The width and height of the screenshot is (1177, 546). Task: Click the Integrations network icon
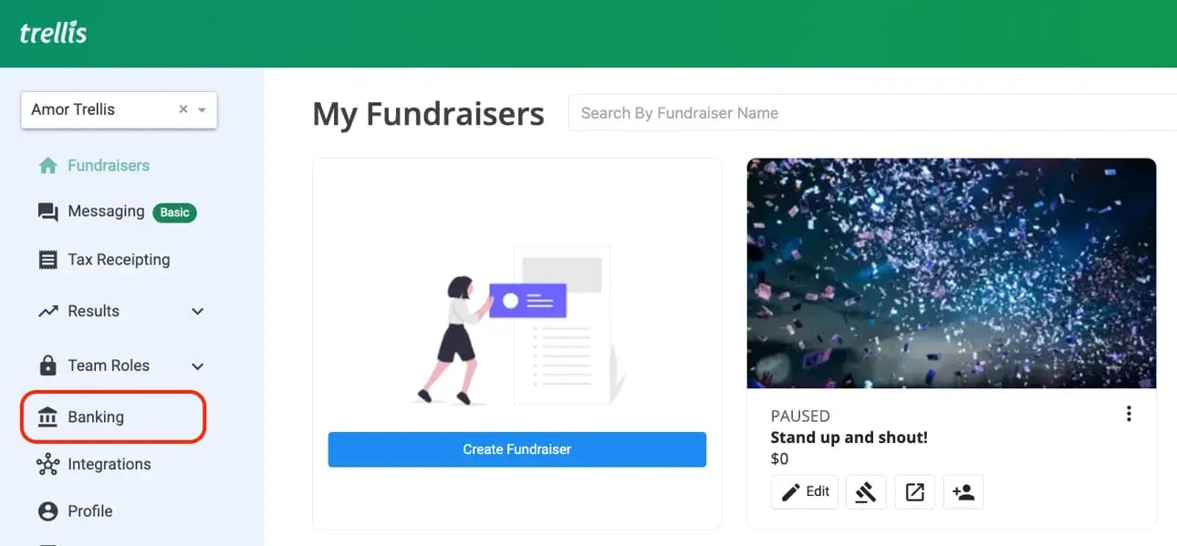[x=47, y=465]
